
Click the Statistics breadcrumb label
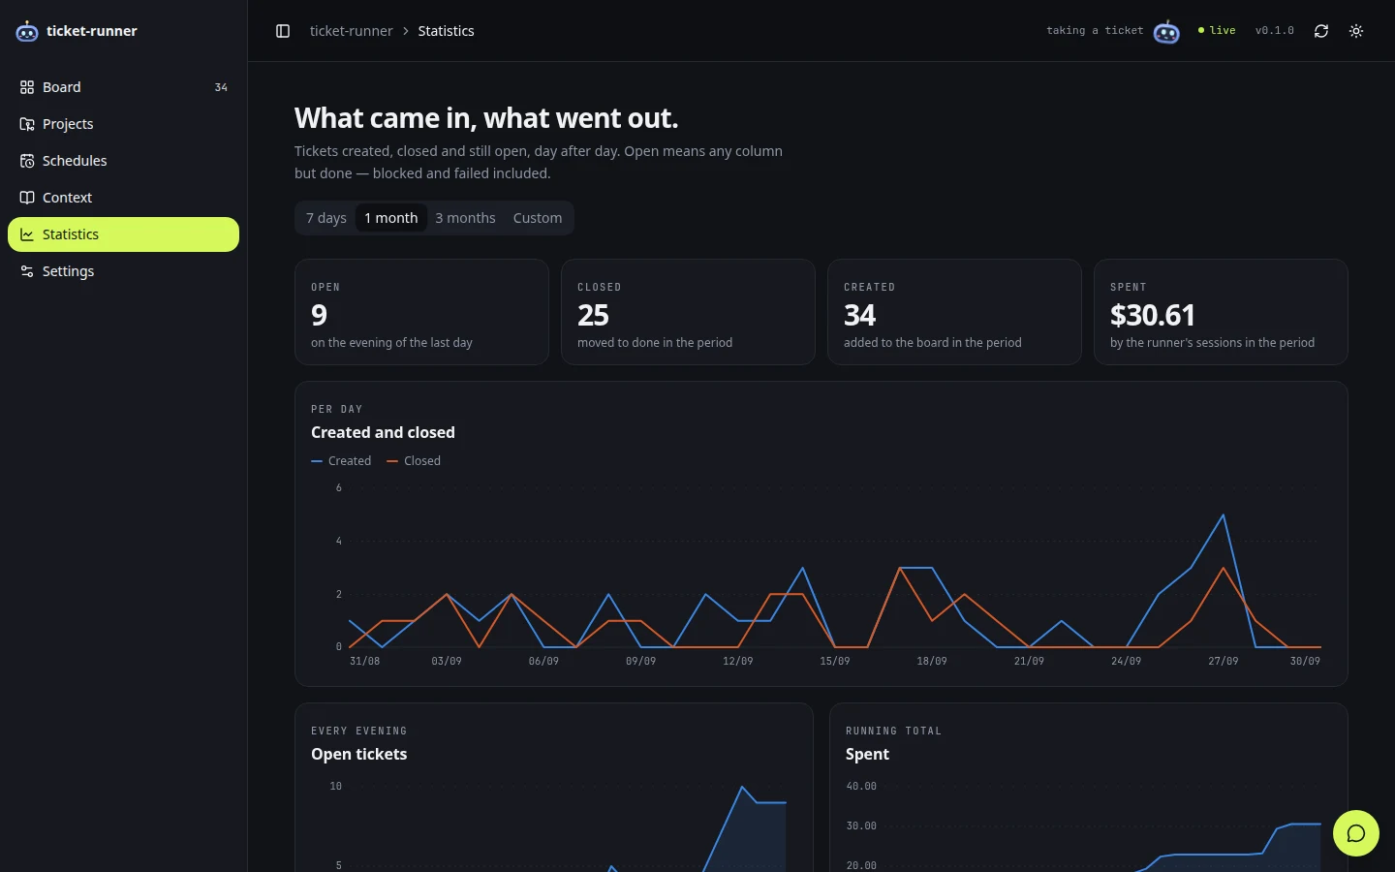pyautogui.click(x=446, y=31)
